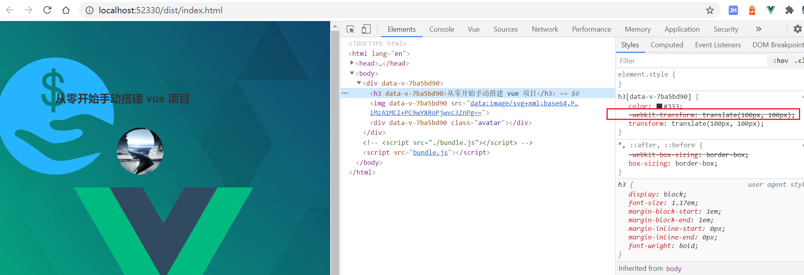Select the commented script bundle.js line
This screenshot has height=275, width=804.
(448, 143)
